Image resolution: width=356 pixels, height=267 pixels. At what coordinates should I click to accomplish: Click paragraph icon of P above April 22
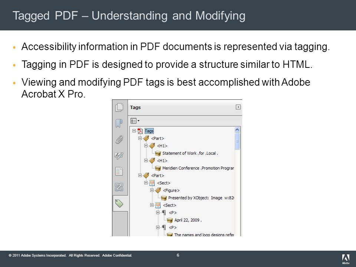click(164, 213)
